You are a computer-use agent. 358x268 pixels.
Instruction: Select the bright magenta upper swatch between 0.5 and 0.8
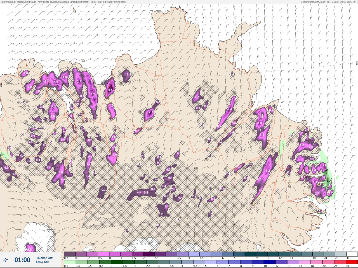[104, 254]
